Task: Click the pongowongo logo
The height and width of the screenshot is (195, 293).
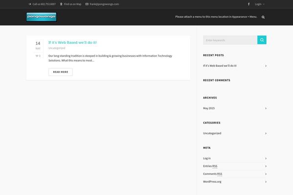Action: pos(42,17)
